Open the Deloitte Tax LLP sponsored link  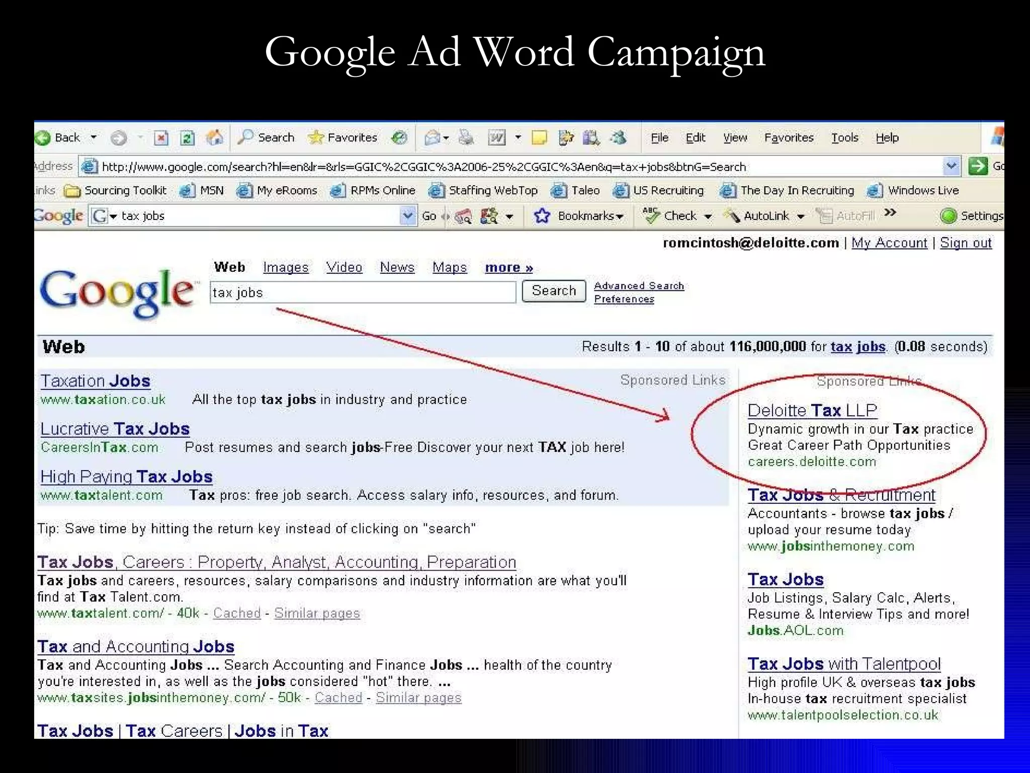pos(812,411)
